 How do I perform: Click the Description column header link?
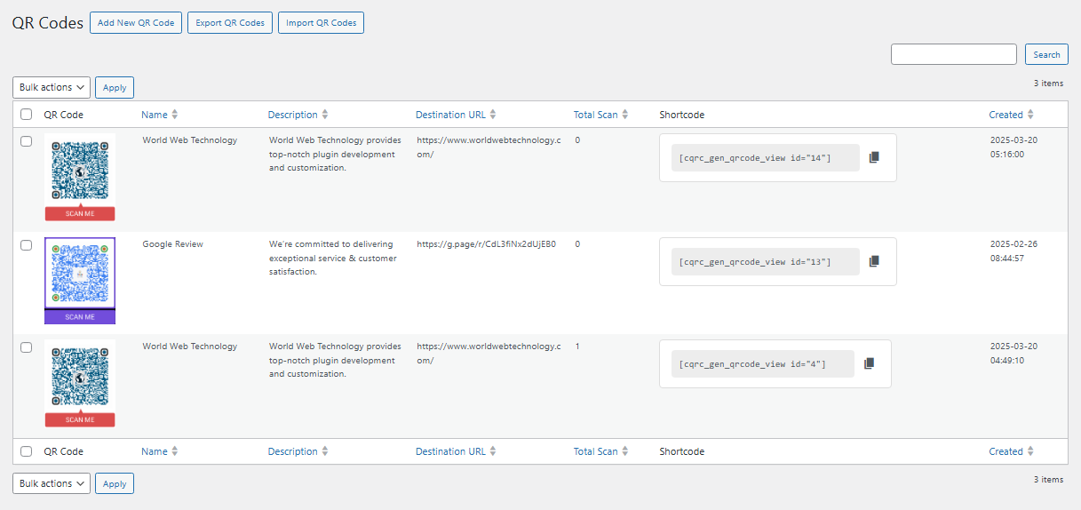pyautogui.click(x=293, y=115)
